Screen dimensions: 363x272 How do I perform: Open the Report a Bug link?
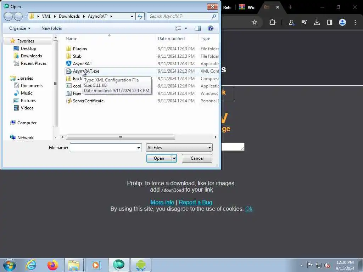tap(195, 202)
